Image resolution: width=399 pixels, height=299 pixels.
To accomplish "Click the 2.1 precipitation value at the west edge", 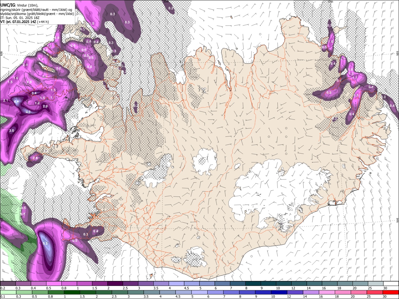I will 6,100.
